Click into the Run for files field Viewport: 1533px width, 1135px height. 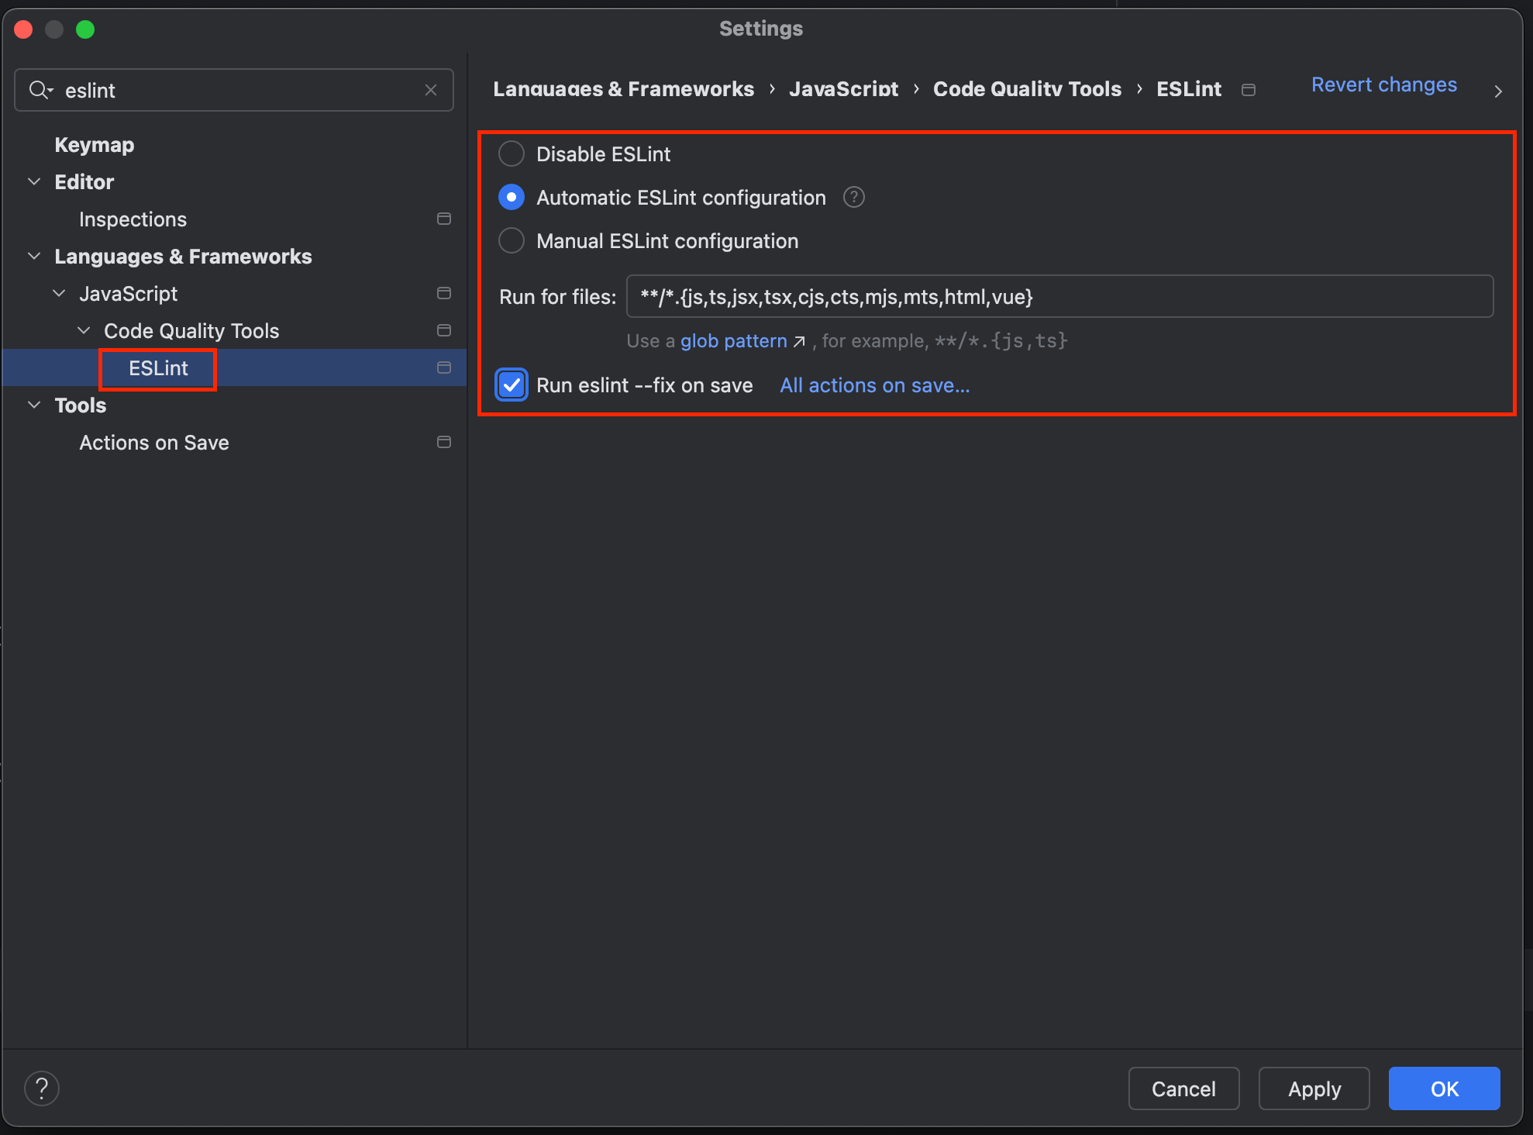click(x=1059, y=297)
